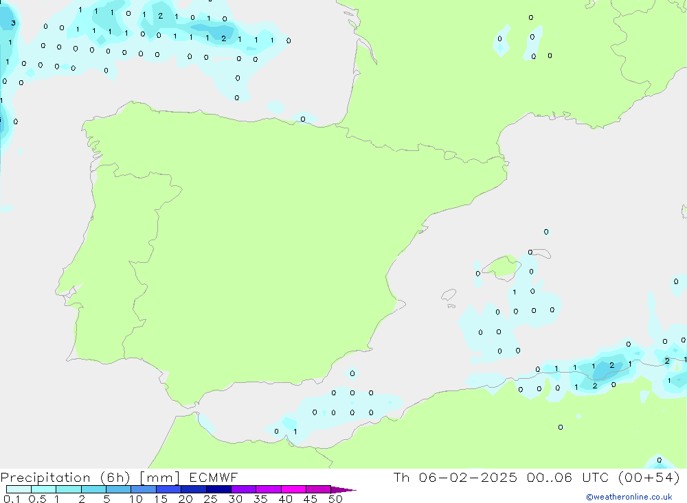Pick the legend color for 10 to 15 mm

(144, 489)
